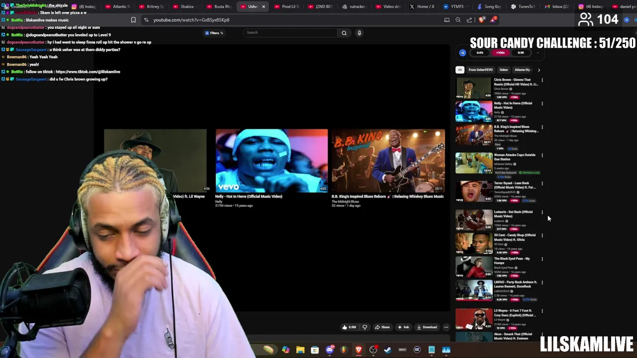637x358 pixels.
Task: Click the Ask button under the video
Action: [404, 327]
